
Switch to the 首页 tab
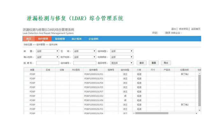[x=29, y=39]
